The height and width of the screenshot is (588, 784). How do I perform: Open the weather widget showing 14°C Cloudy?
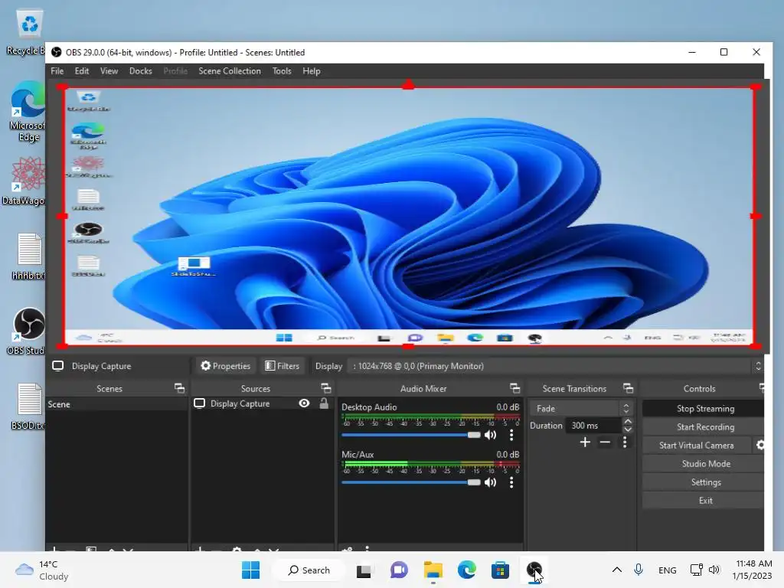[42, 570]
